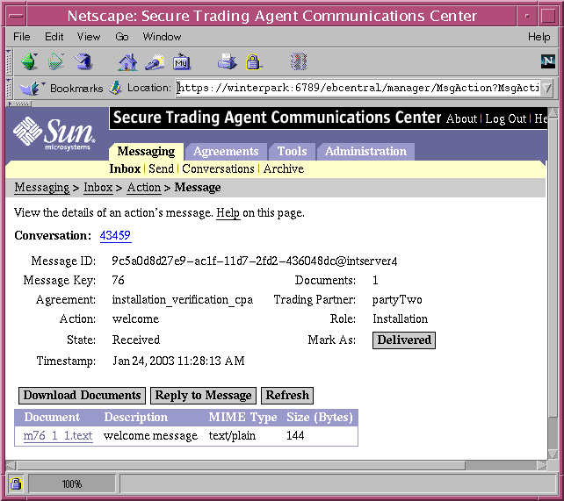This screenshot has height=501, width=564.
Task: Collapse the location toolbar grip
Action: click(x=9, y=88)
